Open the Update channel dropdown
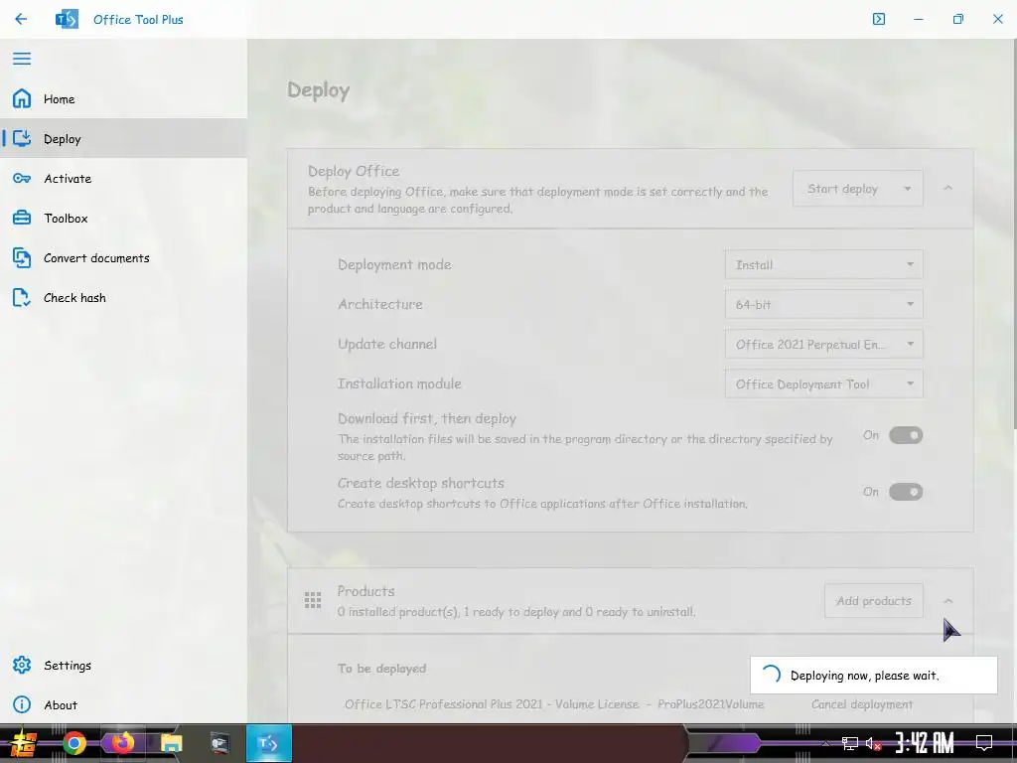 click(x=823, y=344)
